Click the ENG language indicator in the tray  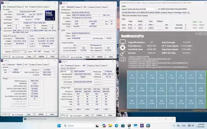point(184,126)
